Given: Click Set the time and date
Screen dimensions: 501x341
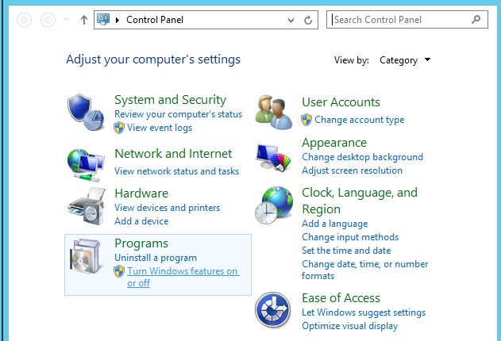Looking at the screenshot, I should coord(346,251).
